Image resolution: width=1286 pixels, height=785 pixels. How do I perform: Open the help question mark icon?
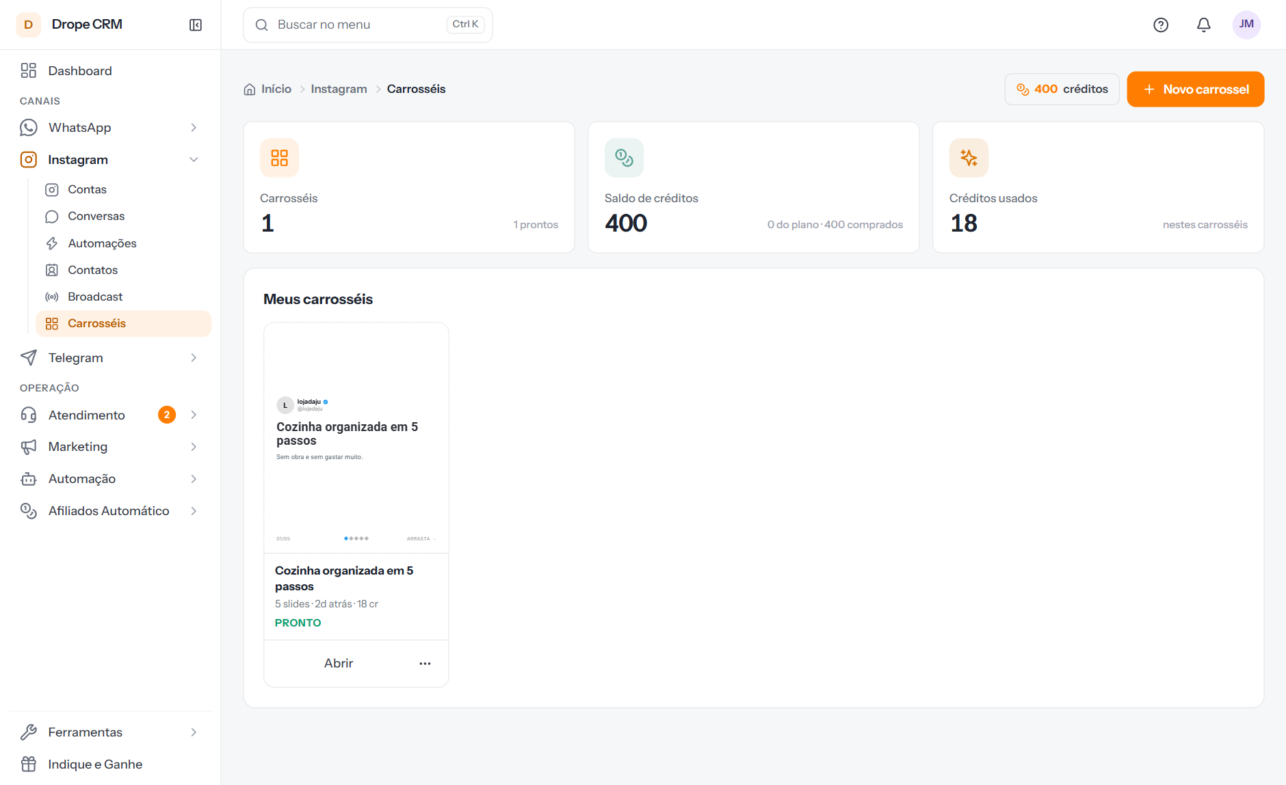click(1161, 25)
